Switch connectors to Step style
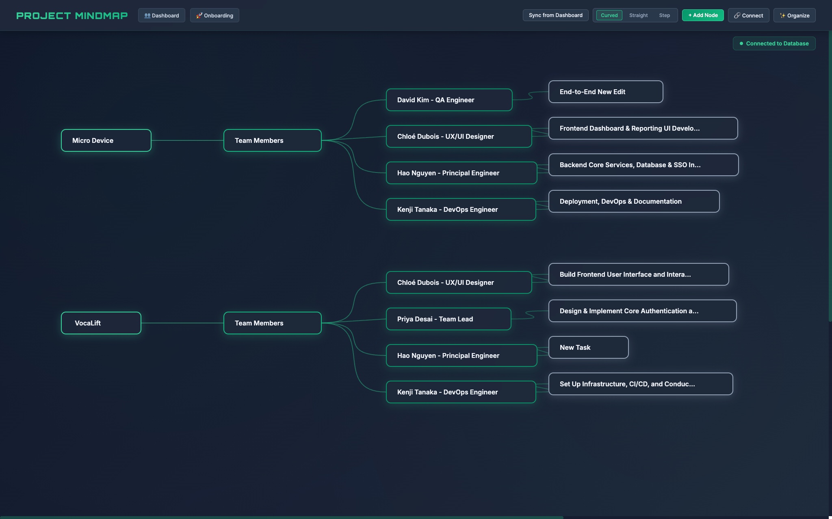 (664, 15)
